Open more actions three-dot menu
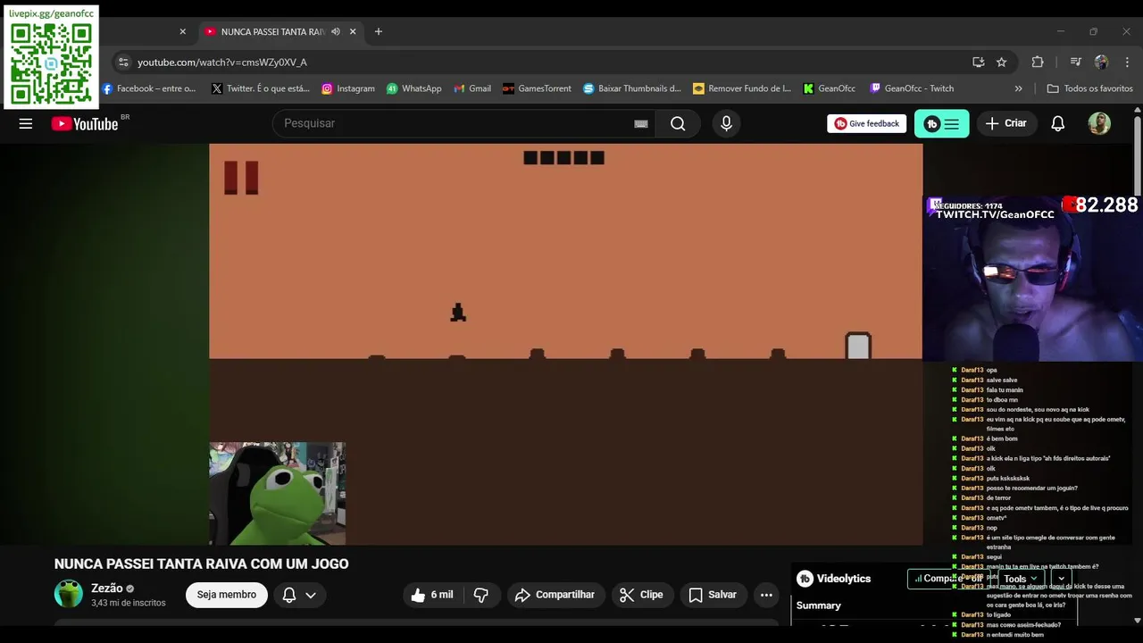The height and width of the screenshot is (643, 1143). click(766, 595)
